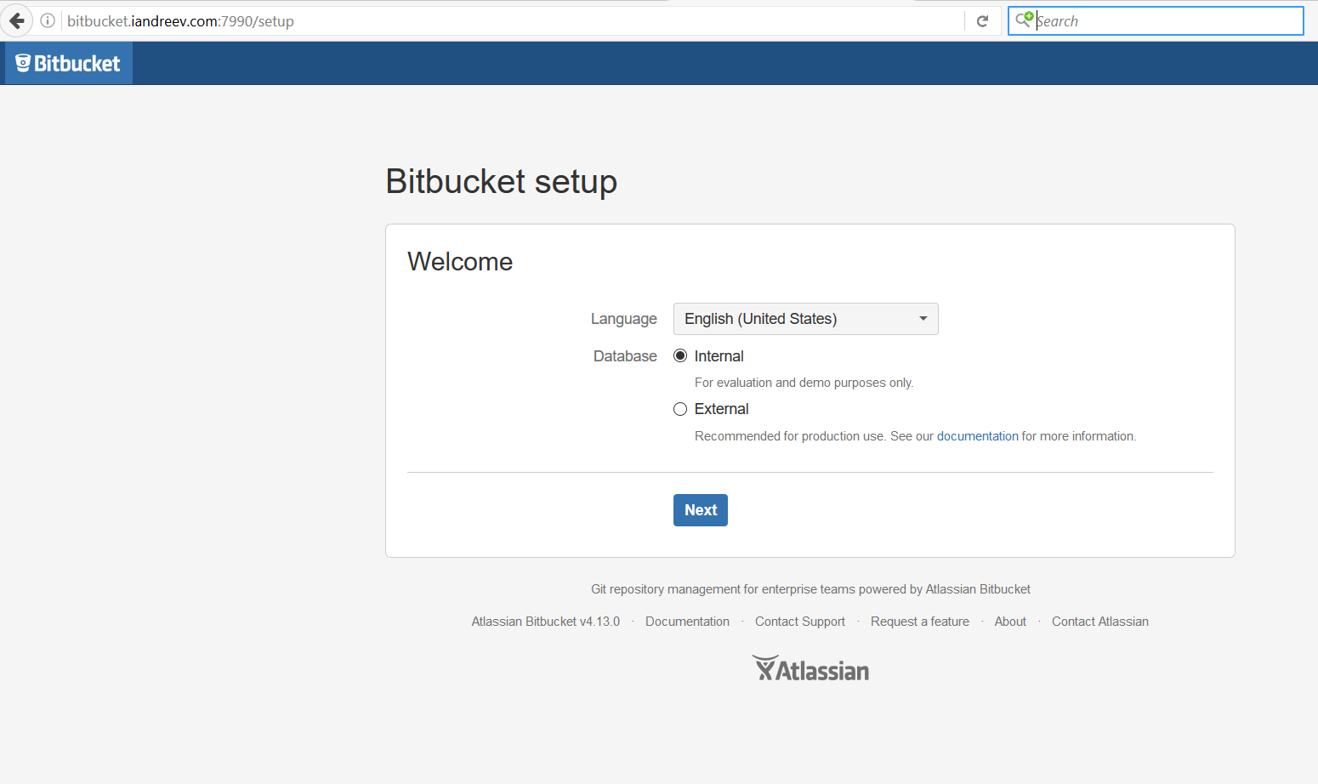Screen dimensions: 1318x784
Task: Select the Internal database radio button
Action: click(x=680, y=356)
